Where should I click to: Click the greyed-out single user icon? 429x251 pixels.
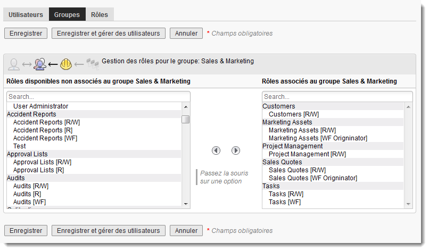(14, 64)
